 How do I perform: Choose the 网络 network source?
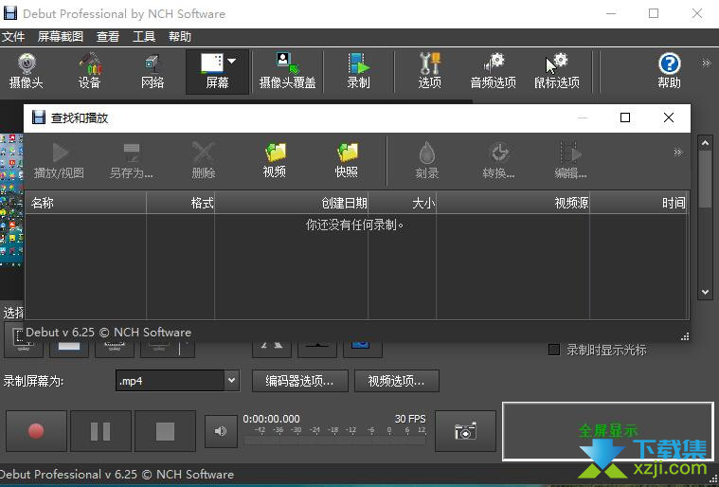153,71
